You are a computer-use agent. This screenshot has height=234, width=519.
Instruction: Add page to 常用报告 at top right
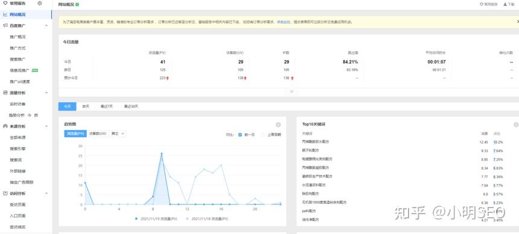489,5
